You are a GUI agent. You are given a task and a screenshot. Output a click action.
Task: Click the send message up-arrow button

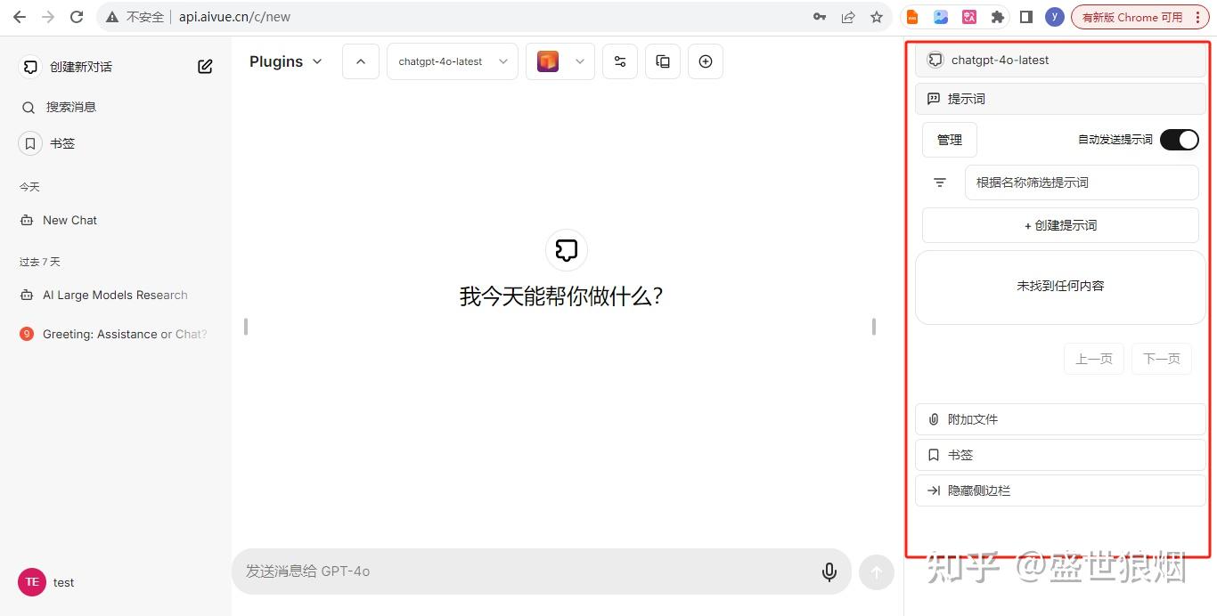876,572
